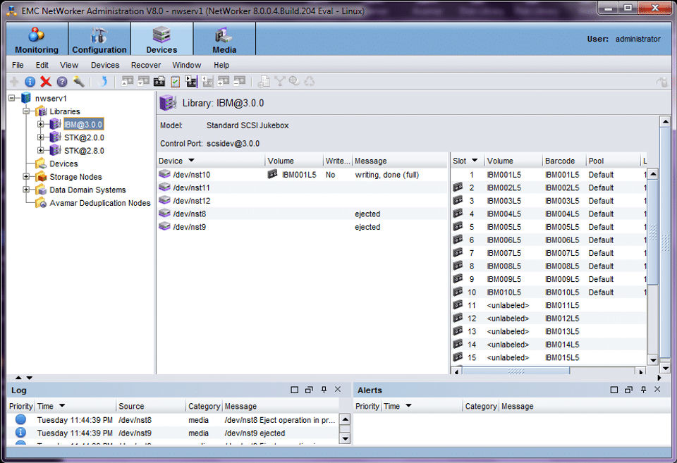The width and height of the screenshot is (677, 463).
Task: Close the Log panel
Action: tap(338, 389)
